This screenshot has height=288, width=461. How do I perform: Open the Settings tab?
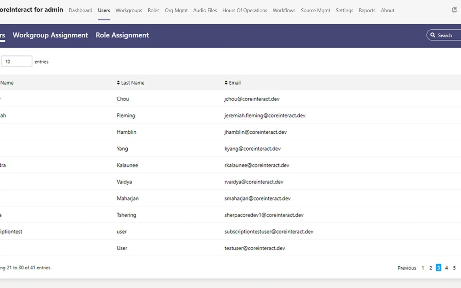[x=344, y=10]
